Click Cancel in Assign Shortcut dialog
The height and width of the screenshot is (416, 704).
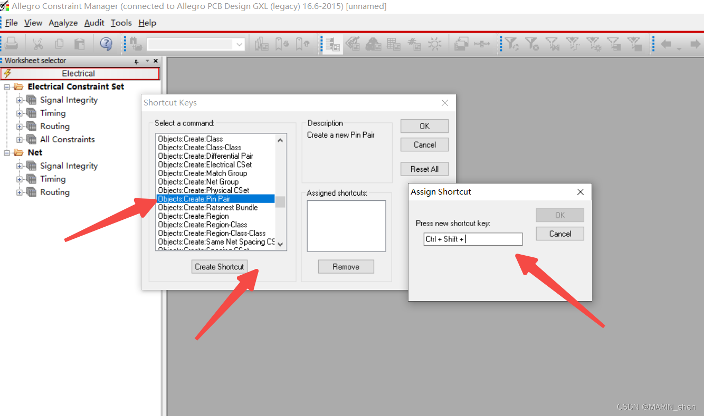(x=560, y=234)
